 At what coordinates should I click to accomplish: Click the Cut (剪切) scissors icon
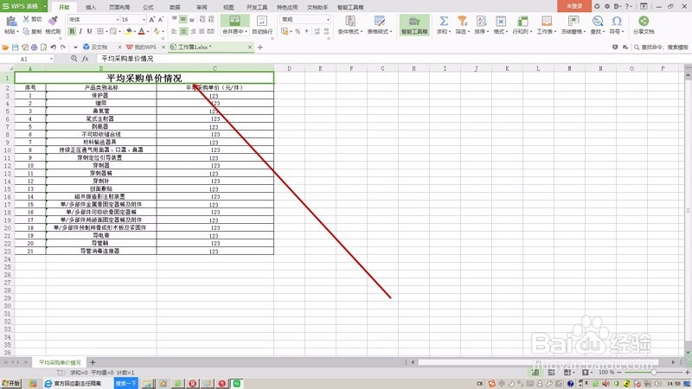coord(26,19)
